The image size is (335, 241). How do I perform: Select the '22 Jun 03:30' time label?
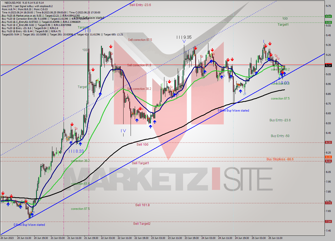pos(108,238)
